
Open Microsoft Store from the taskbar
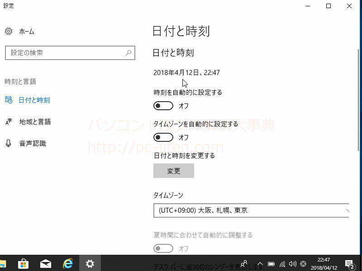[24, 263]
